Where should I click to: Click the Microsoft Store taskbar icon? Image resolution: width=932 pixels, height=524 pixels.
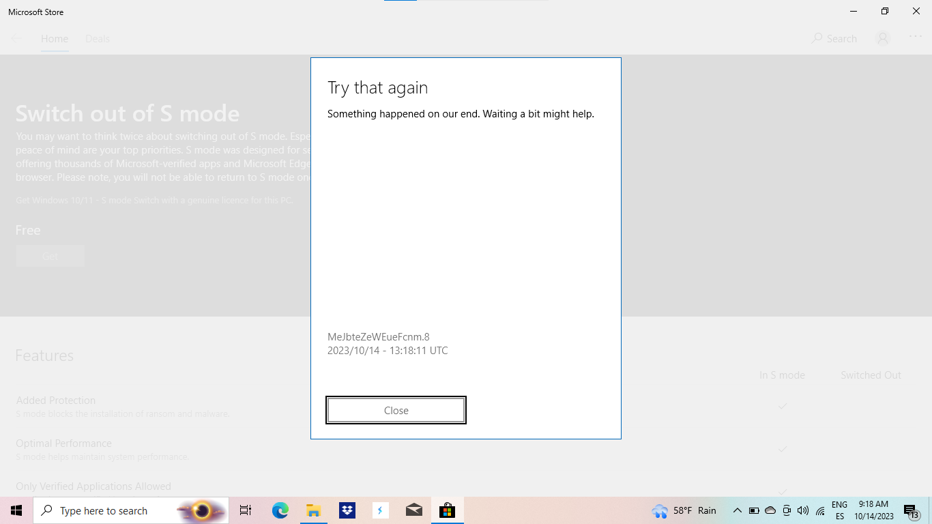(x=448, y=510)
